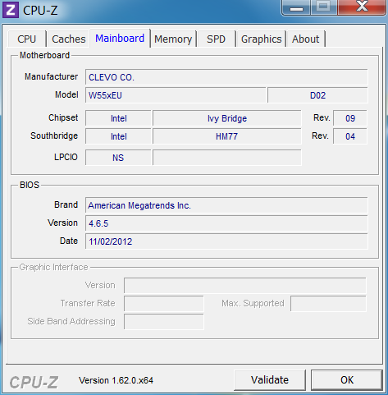Click the model revision field D02
This screenshot has width=388, height=395.
click(x=317, y=95)
